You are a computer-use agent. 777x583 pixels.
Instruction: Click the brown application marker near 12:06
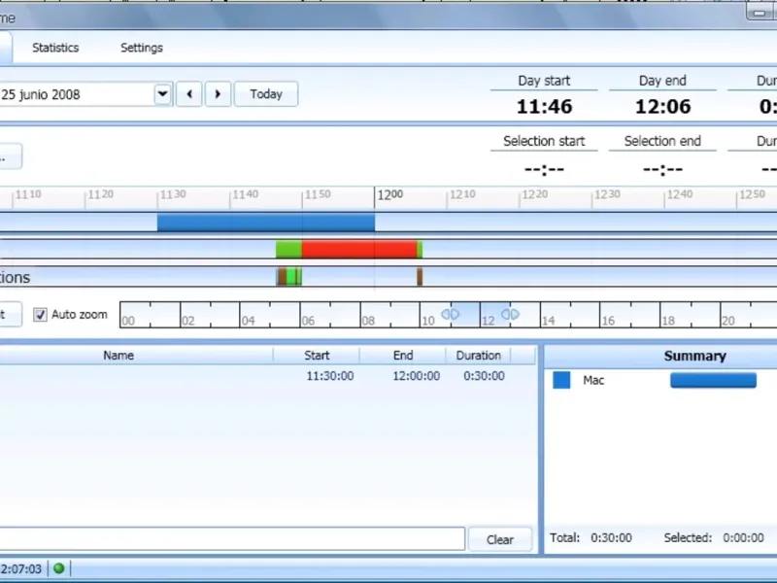tap(420, 277)
